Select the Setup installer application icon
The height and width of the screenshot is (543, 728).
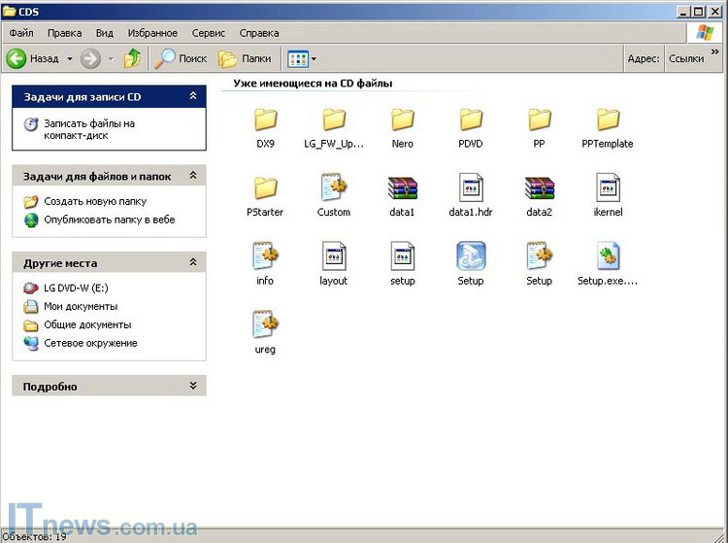[x=471, y=256]
